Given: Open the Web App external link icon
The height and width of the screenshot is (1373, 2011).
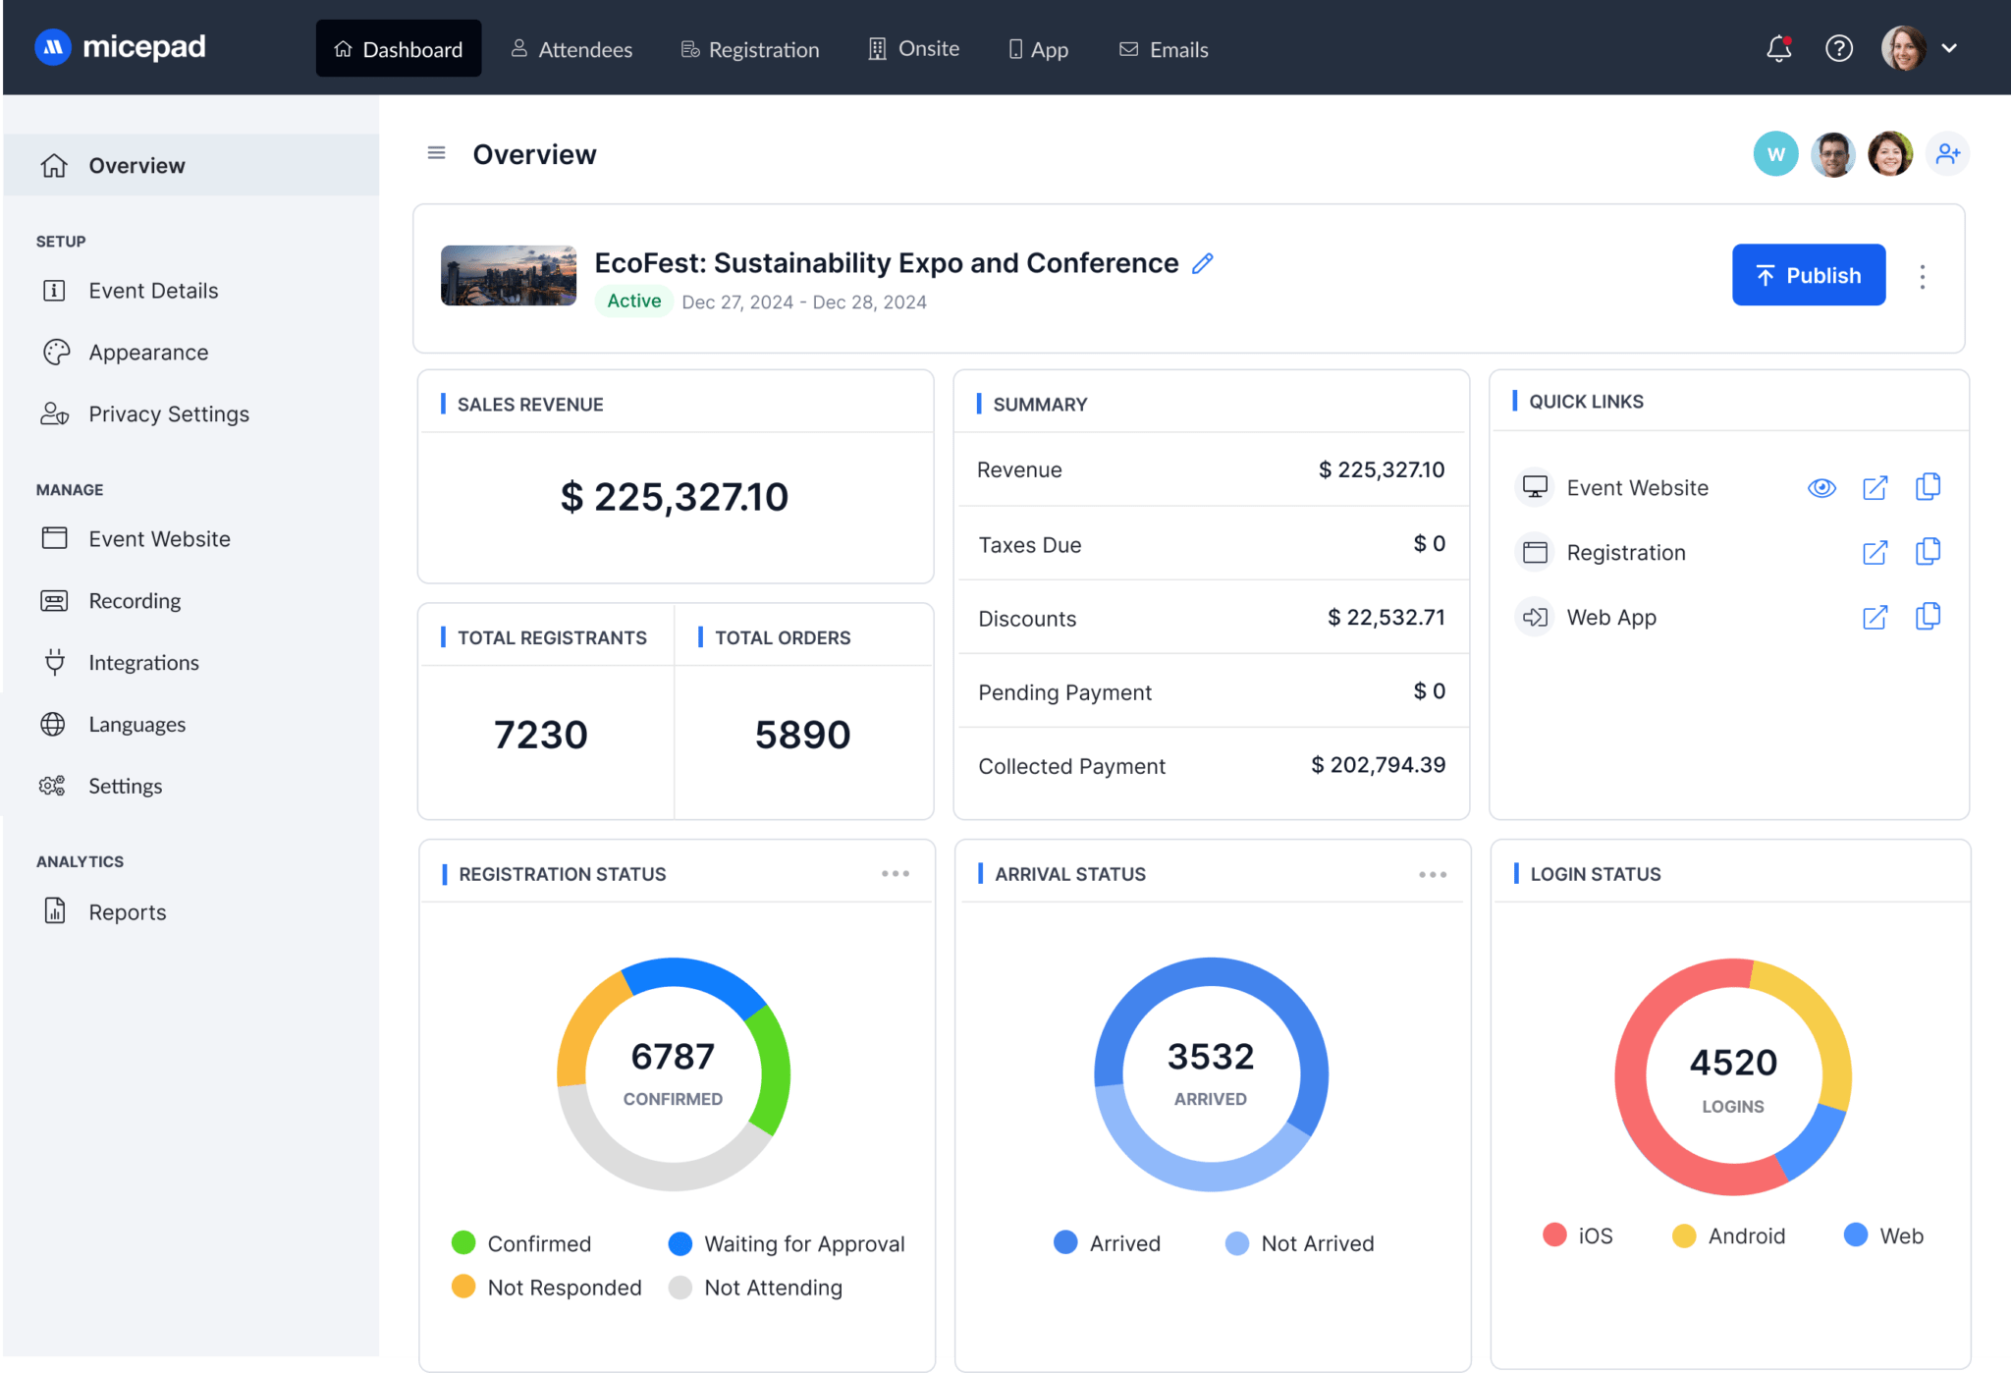Looking at the screenshot, I should coord(1875,617).
